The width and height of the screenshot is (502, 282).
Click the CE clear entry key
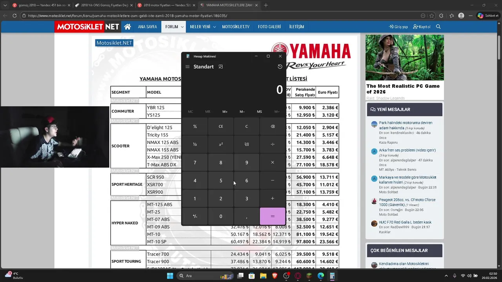pos(221,127)
